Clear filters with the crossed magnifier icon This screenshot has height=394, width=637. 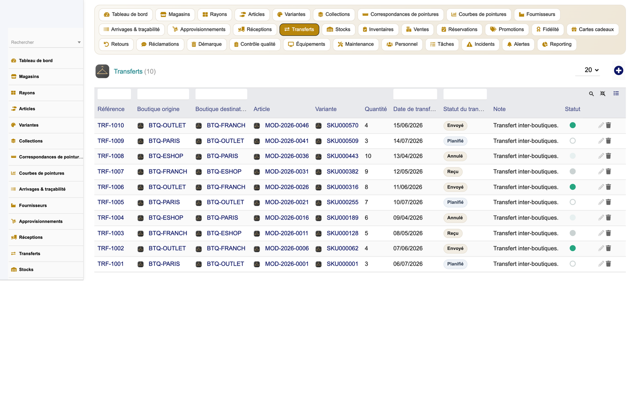coord(603,94)
